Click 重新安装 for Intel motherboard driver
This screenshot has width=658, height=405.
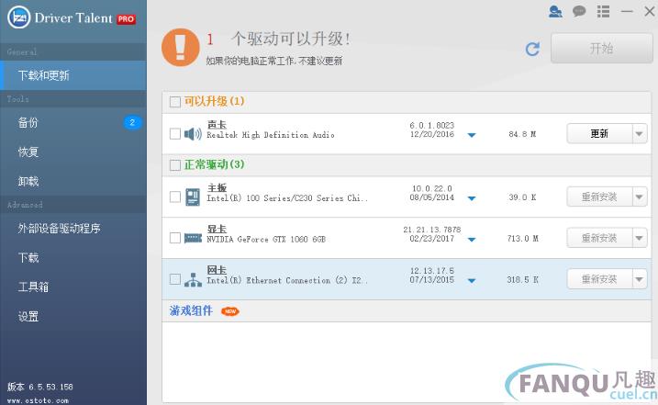(599, 197)
